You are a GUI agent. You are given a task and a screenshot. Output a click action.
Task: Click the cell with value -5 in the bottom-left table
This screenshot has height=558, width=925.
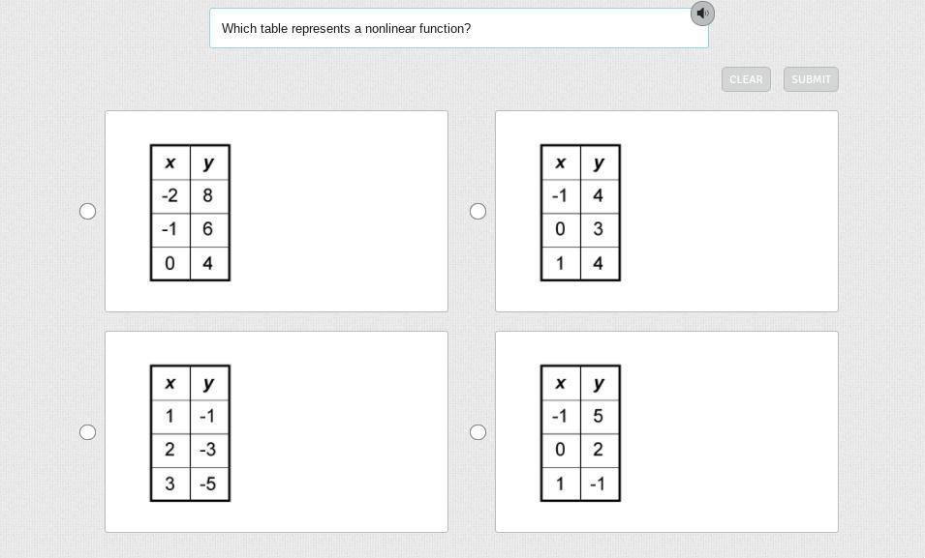click(209, 485)
